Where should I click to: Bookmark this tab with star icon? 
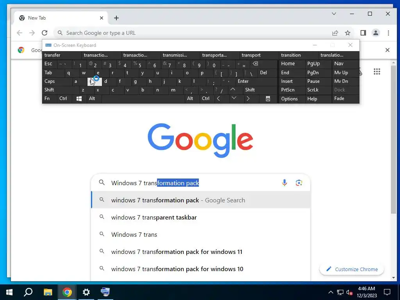tap(347, 33)
